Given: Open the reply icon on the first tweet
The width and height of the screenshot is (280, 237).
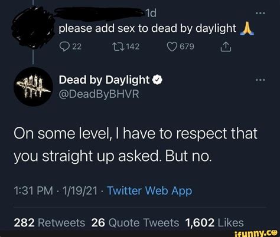Looking at the screenshot, I should 64,47.
